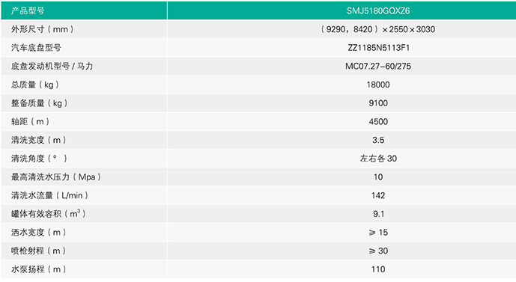This screenshot has width=516, height=282.
Task: Click the 喷枪射程 (m) label
Action: (38, 251)
